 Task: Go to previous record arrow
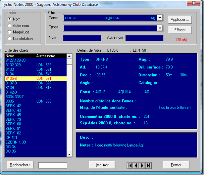136,166
